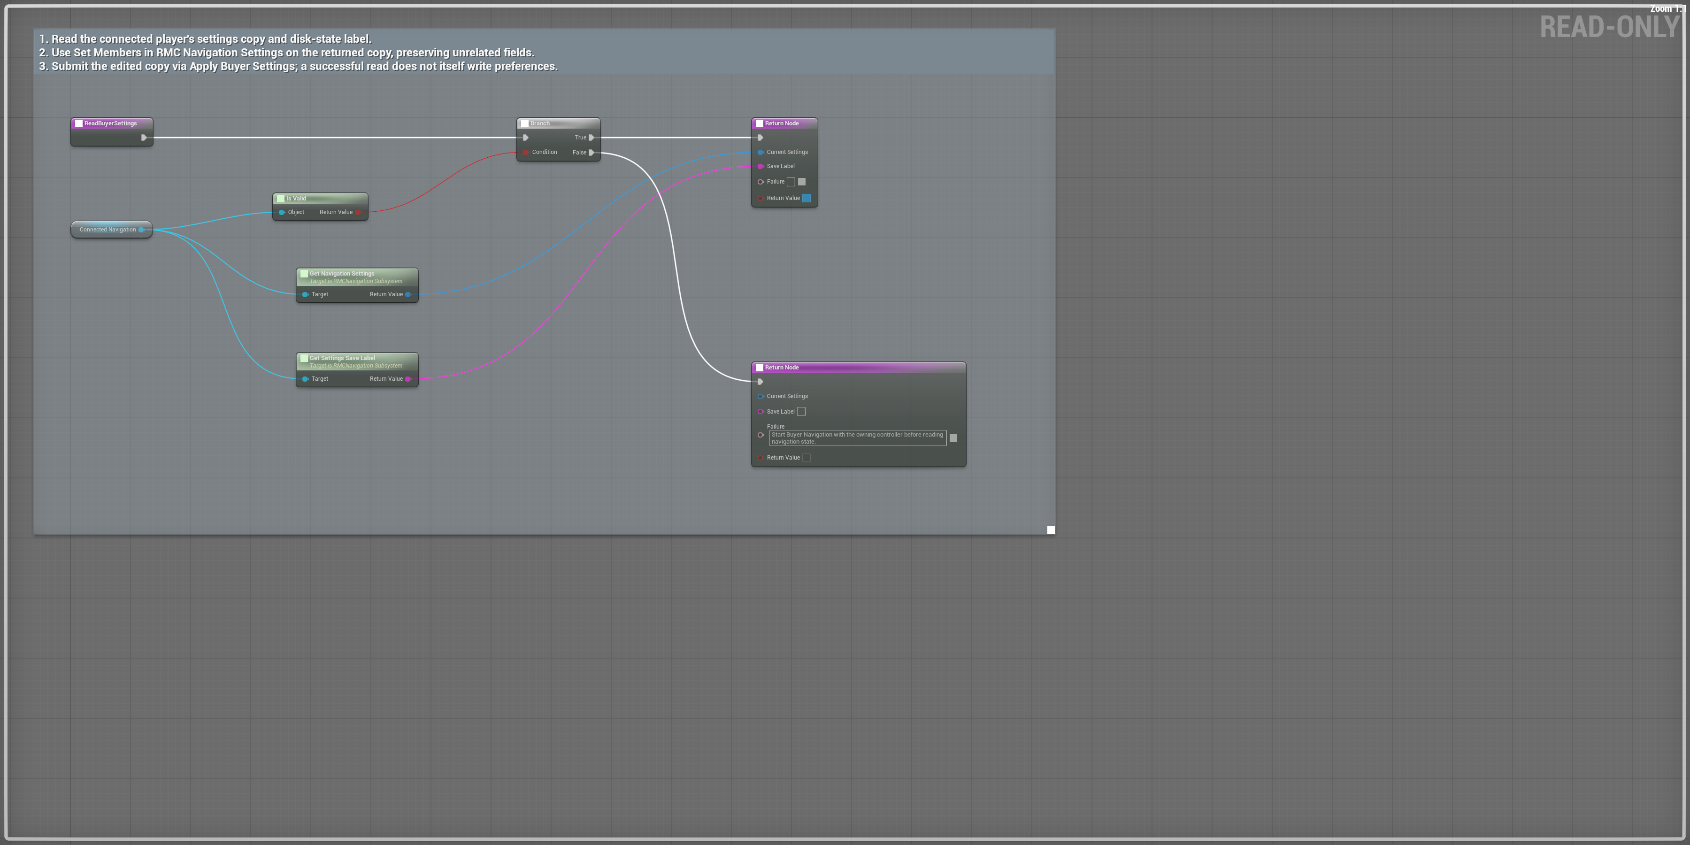The width and height of the screenshot is (1690, 845).
Task: Click Save Label pin on True-branch Return Node
Action: (x=761, y=167)
